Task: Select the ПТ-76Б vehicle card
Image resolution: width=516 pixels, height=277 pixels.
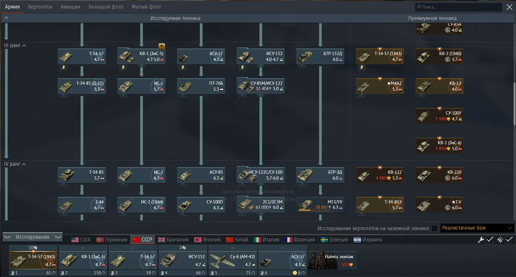Action: [x=201, y=86]
